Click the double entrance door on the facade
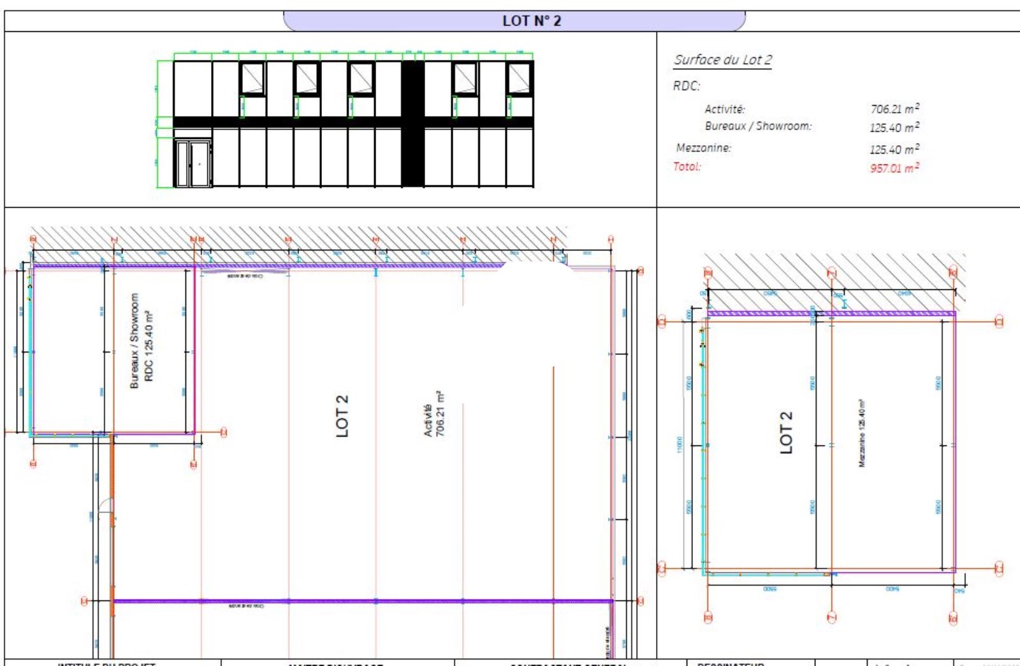1020x666 pixels. 193,164
